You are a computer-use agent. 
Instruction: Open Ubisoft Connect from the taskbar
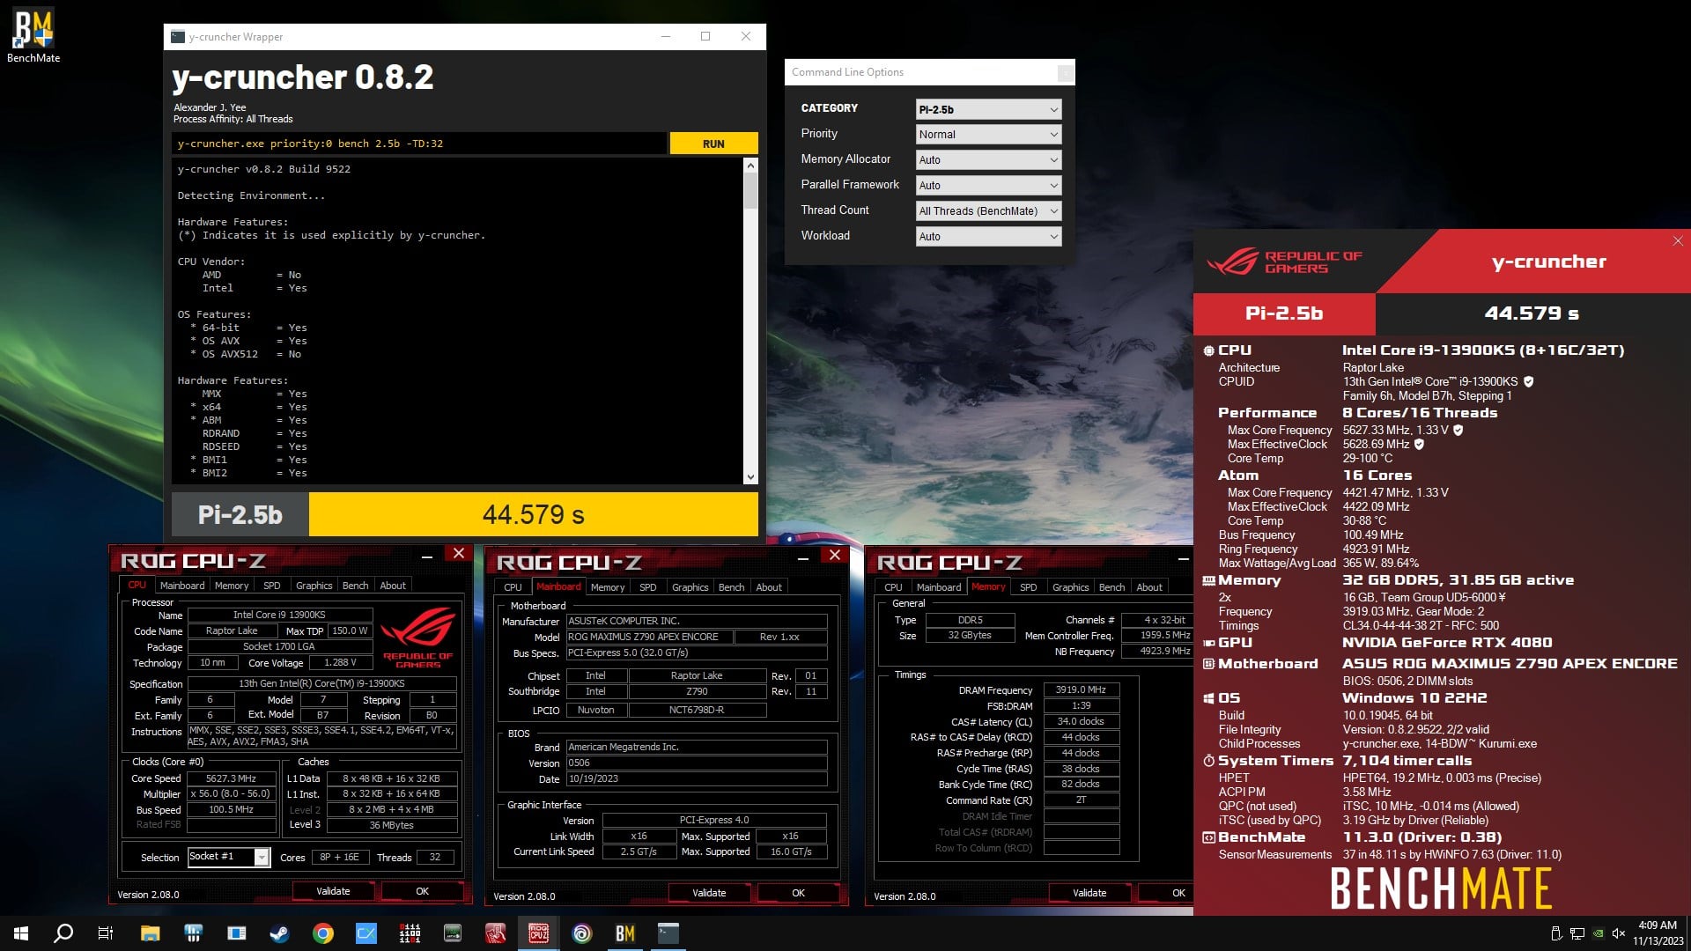(x=582, y=933)
